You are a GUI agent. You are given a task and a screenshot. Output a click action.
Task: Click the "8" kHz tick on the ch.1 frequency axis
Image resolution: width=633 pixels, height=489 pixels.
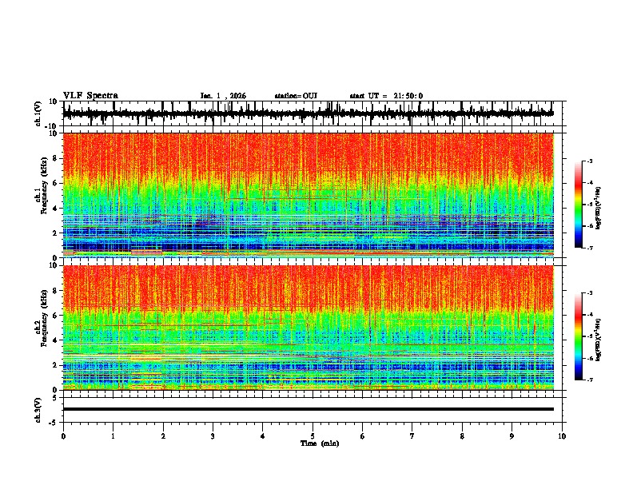56,158
